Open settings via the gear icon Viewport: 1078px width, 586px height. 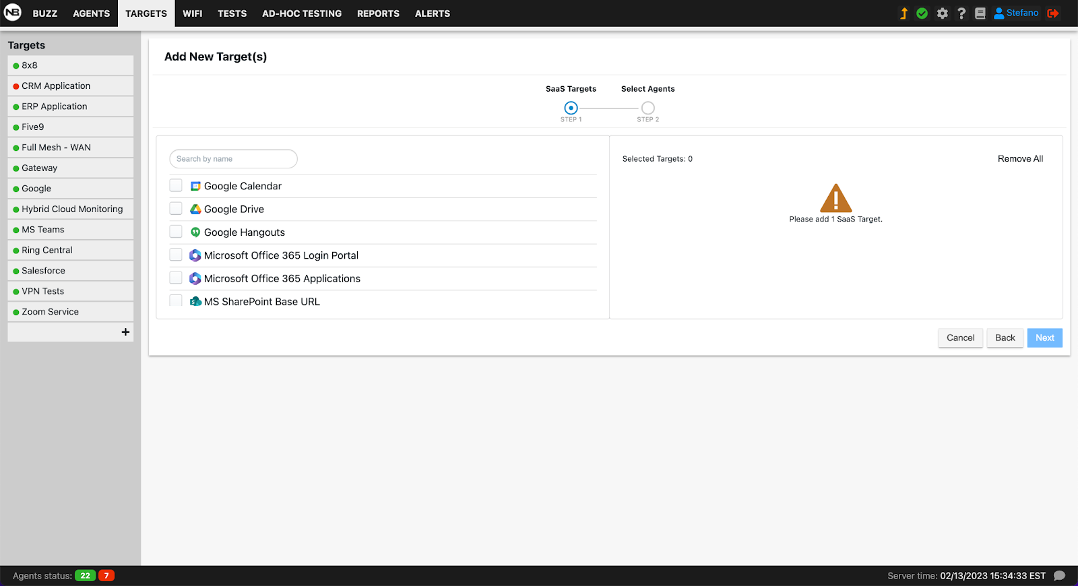[x=943, y=13]
